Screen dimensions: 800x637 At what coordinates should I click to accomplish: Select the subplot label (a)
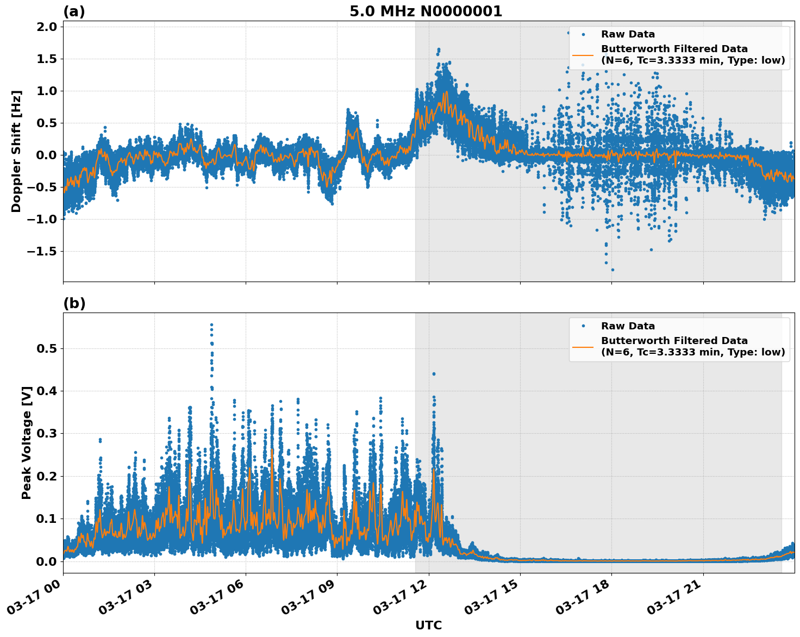(x=73, y=10)
